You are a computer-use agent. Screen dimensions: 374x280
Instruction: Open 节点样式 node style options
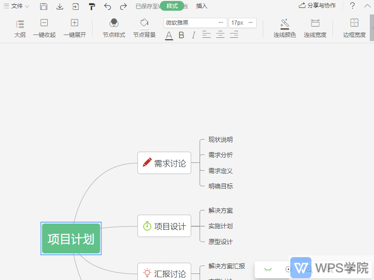[114, 28]
